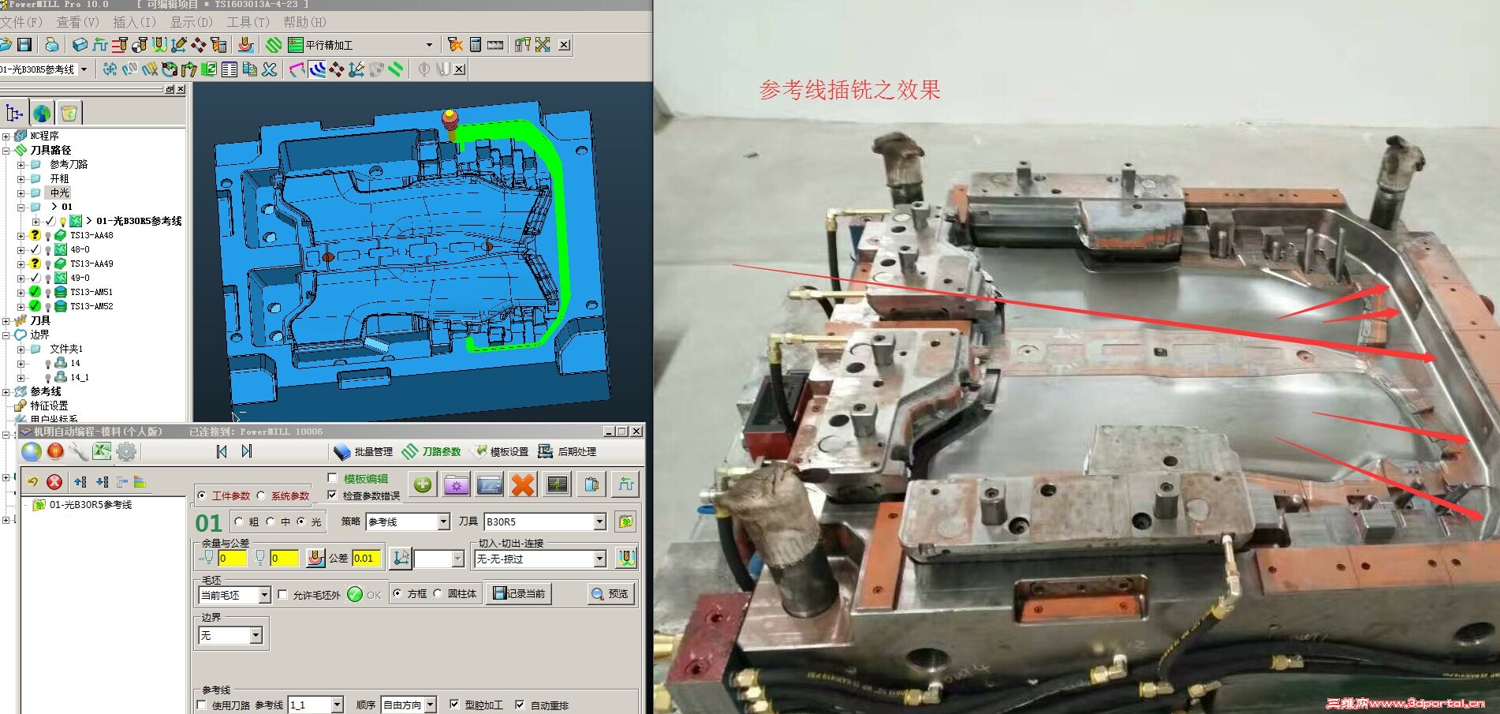Click the print icon in top toolbar

pyautogui.click(x=51, y=45)
